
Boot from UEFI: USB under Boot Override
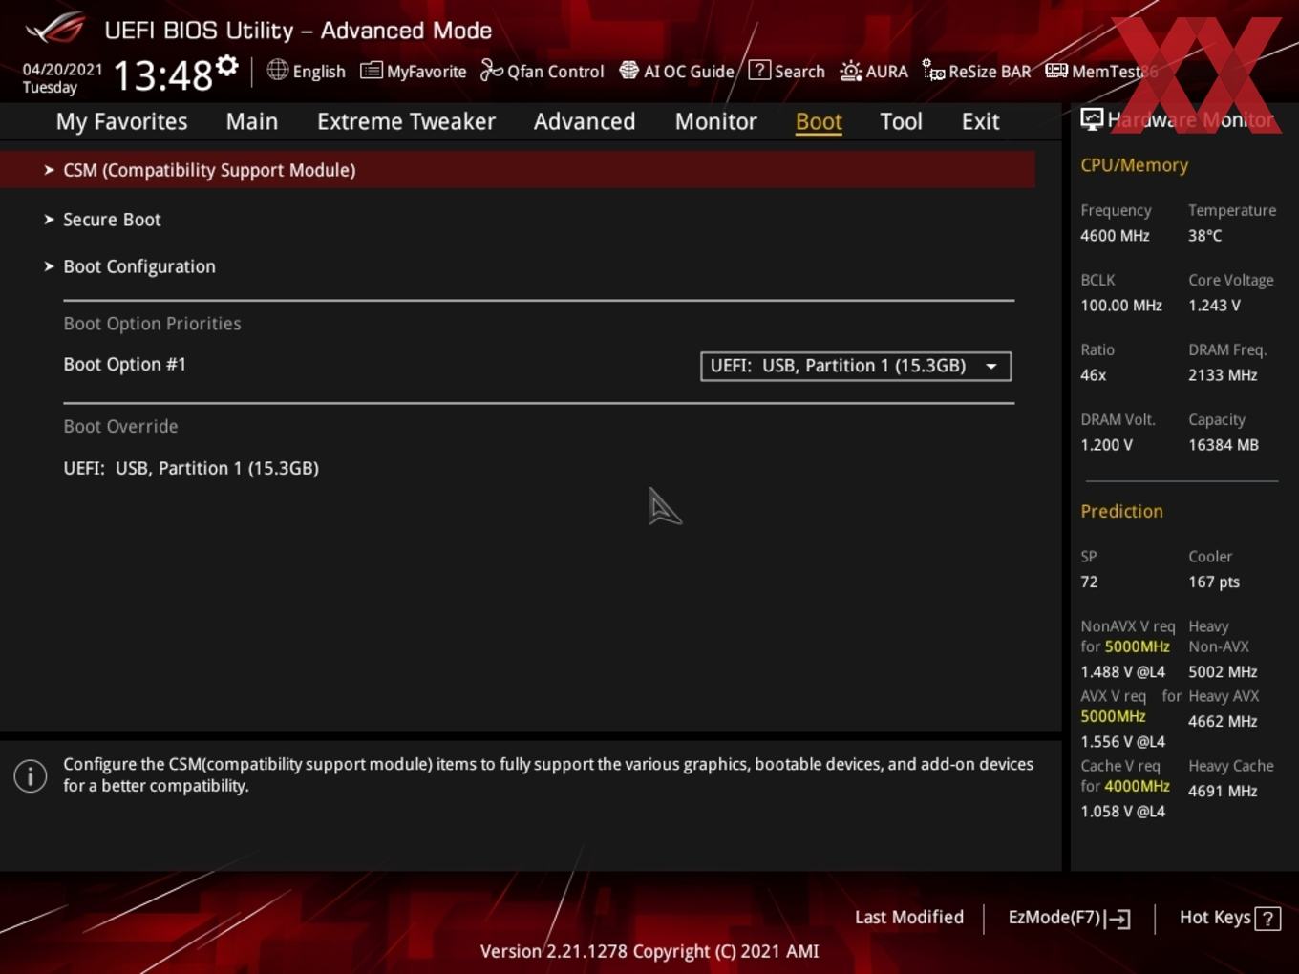pyautogui.click(x=191, y=468)
